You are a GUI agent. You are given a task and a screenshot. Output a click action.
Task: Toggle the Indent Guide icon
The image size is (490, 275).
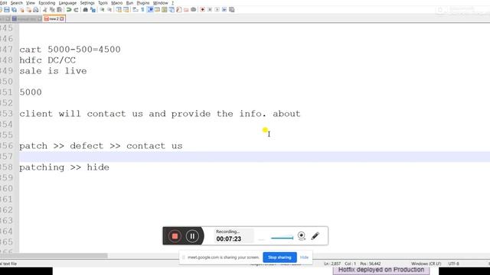(x=150, y=10)
